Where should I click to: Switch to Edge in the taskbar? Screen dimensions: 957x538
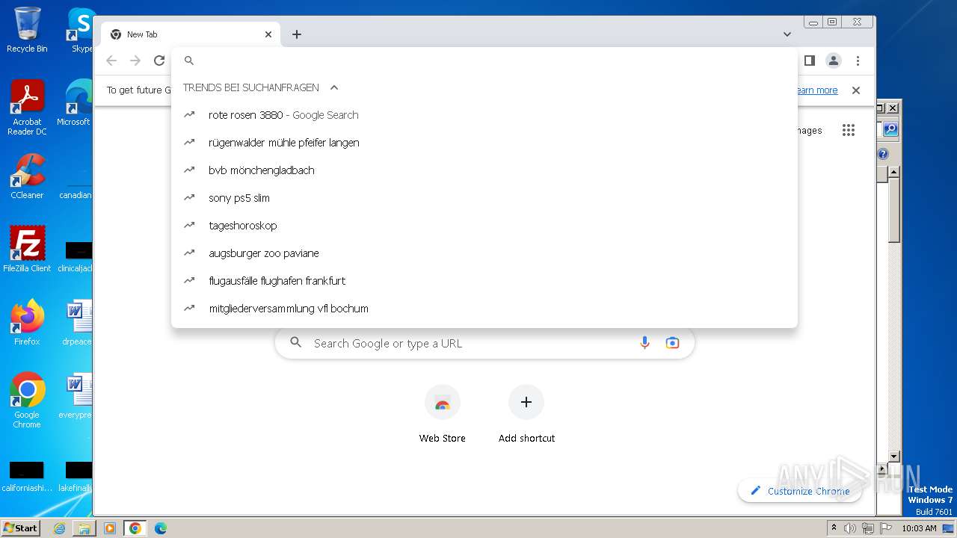161,528
